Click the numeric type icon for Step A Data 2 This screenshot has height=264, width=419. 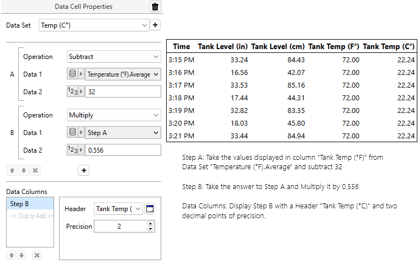click(72, 91)
